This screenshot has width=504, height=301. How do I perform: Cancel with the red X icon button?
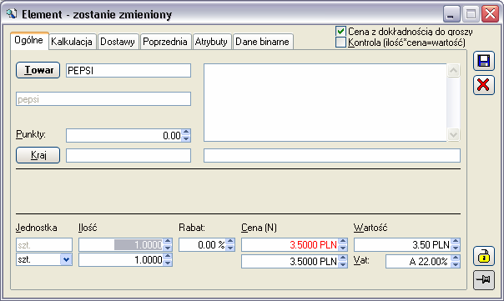pos(483,85)
